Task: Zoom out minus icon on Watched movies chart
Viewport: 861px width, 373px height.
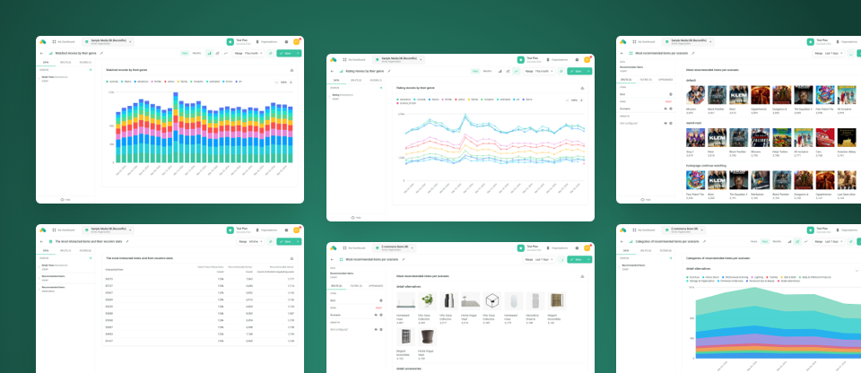Action: click(276, 82)
